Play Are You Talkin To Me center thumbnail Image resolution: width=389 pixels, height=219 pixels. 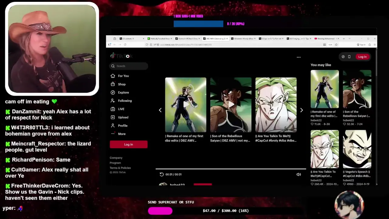point(276,105)
